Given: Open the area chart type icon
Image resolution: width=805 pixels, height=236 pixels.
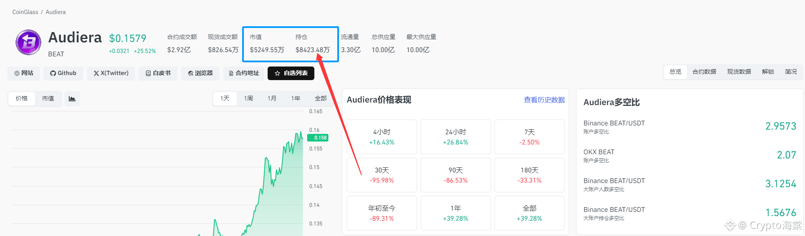Looking at the screenshot, I should (72, 99).
